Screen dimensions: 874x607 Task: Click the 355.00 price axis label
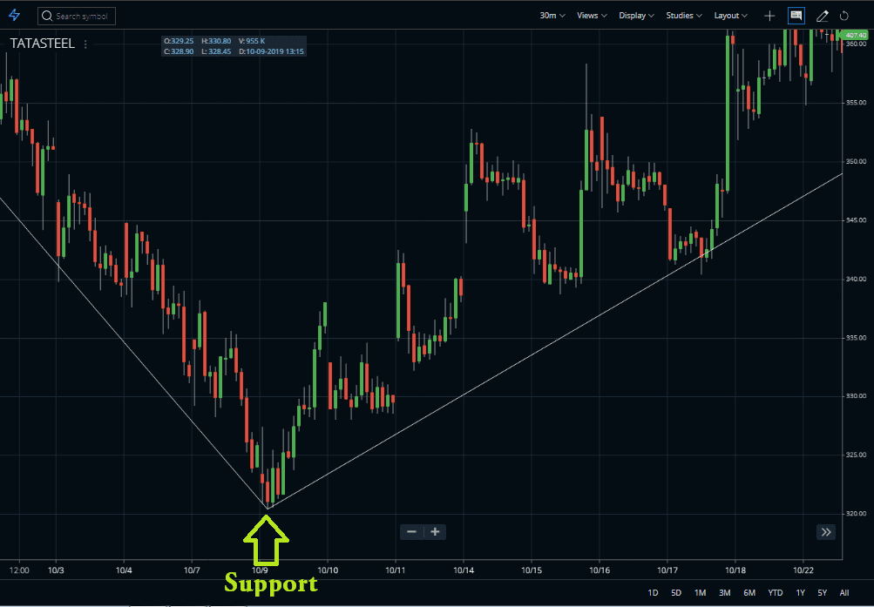point(856,103)
